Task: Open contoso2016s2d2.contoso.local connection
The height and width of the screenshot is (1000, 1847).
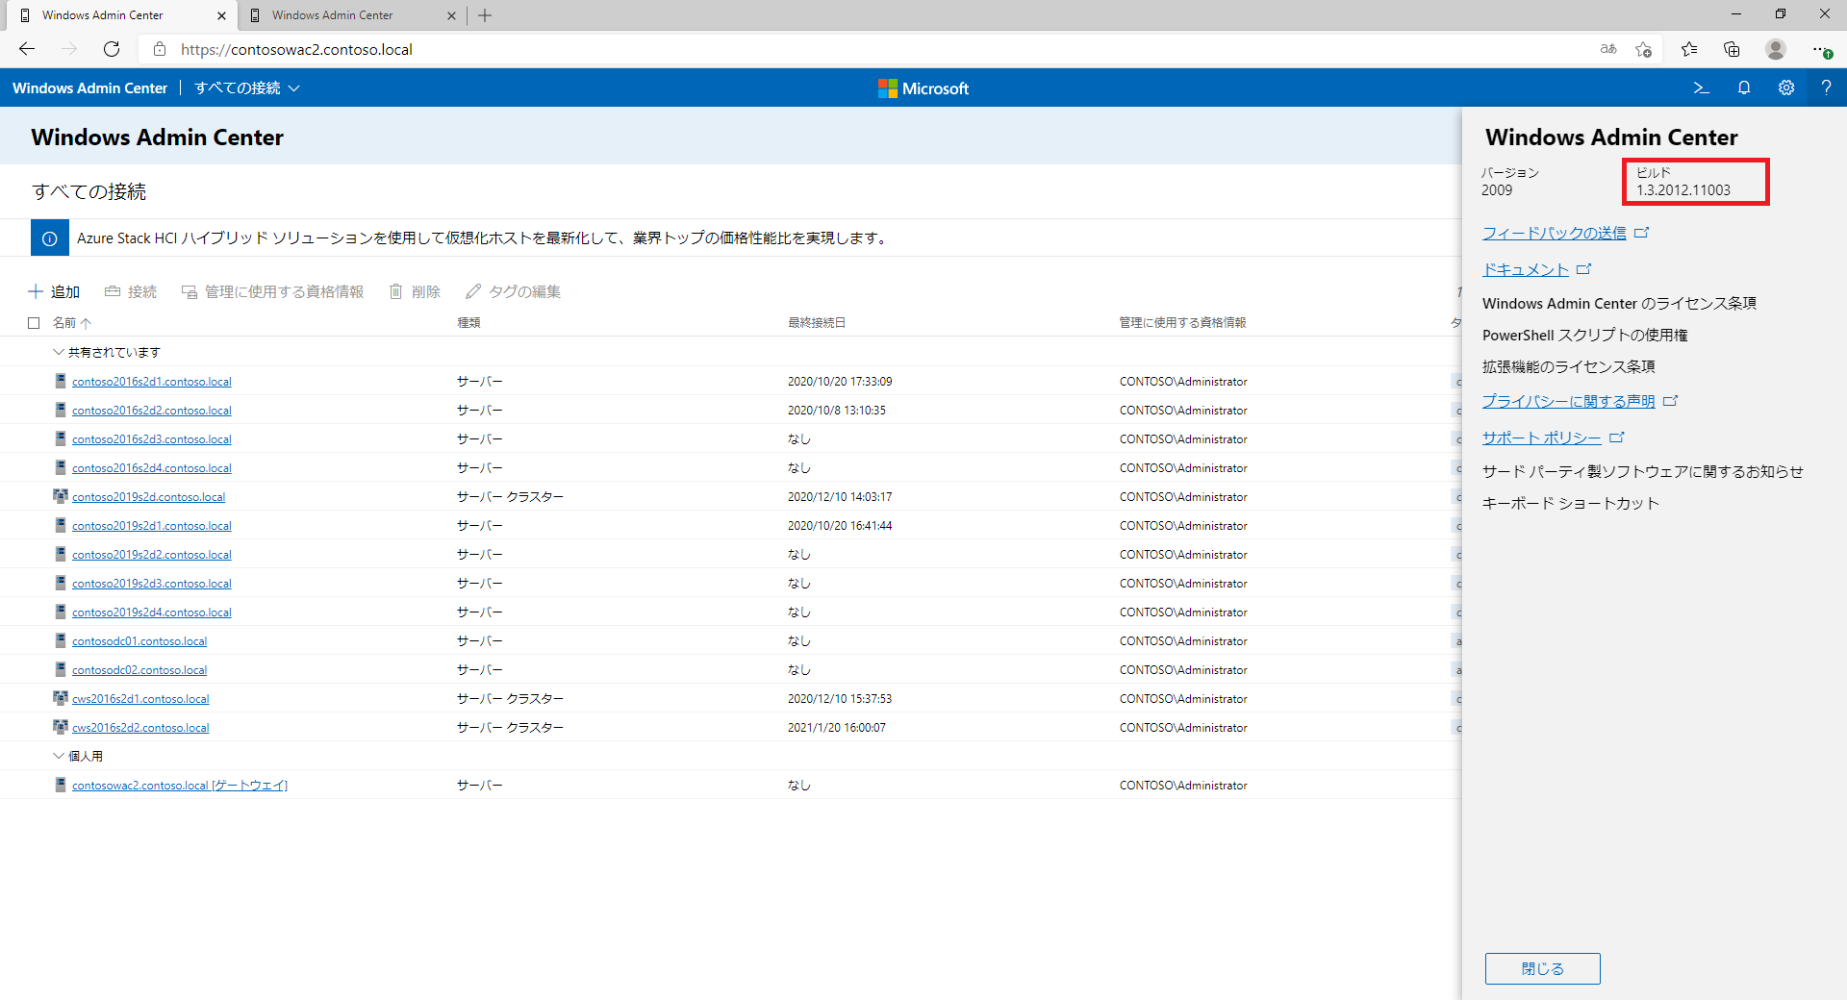Action: click(x=152, y=411)
